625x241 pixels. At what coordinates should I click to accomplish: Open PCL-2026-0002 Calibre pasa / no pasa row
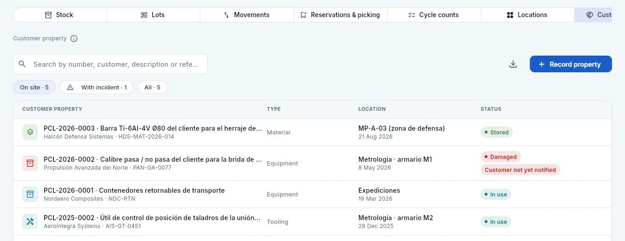coord(312,163)
